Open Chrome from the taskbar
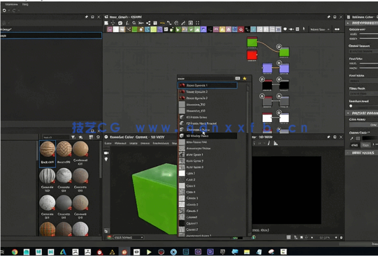Viewport: 378px width, 256px height. (x=15, y=252)
